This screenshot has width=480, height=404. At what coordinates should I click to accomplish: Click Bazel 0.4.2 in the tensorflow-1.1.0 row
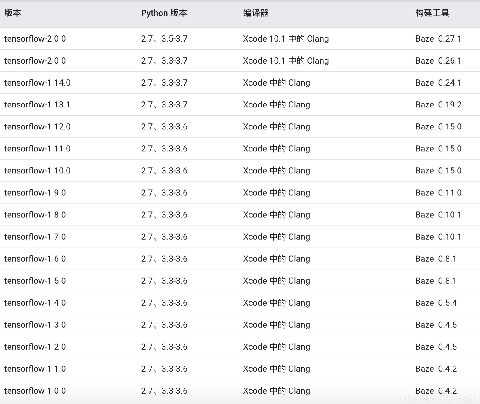click(436, 369)
